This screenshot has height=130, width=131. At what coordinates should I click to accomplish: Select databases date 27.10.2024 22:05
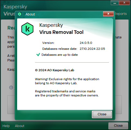click(x=92, y=49)
